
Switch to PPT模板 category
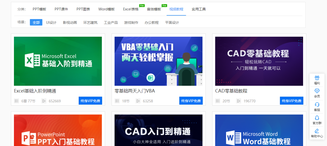pyautogui.click(x=39, y=9)
